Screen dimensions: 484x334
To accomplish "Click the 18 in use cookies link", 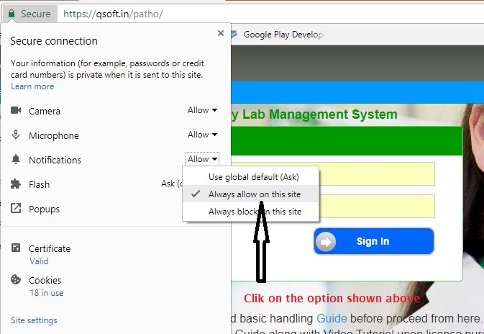I will coord(46,293).
